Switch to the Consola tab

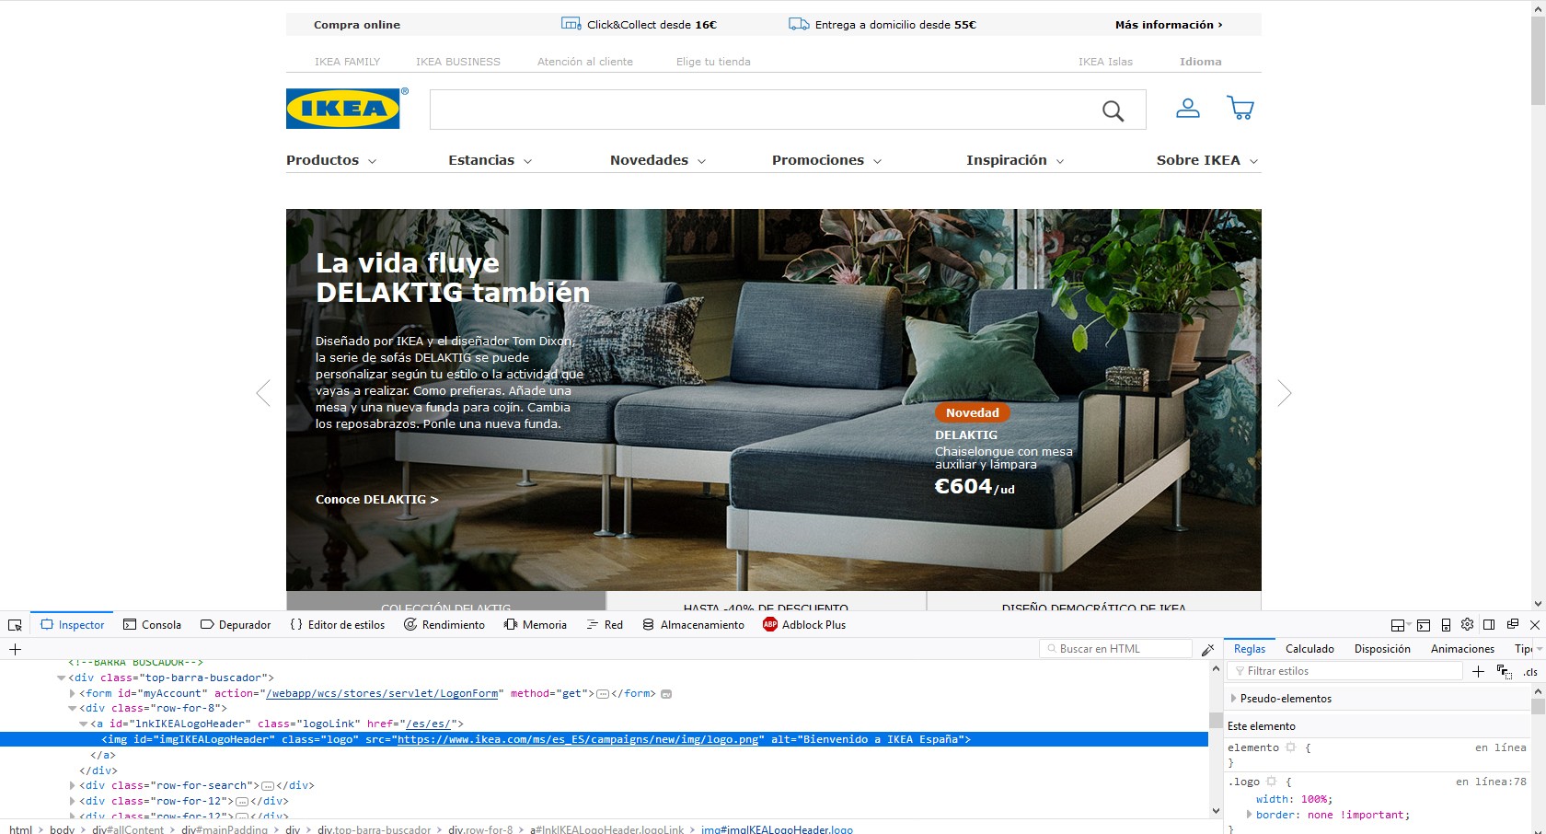[x=152, y=625]
